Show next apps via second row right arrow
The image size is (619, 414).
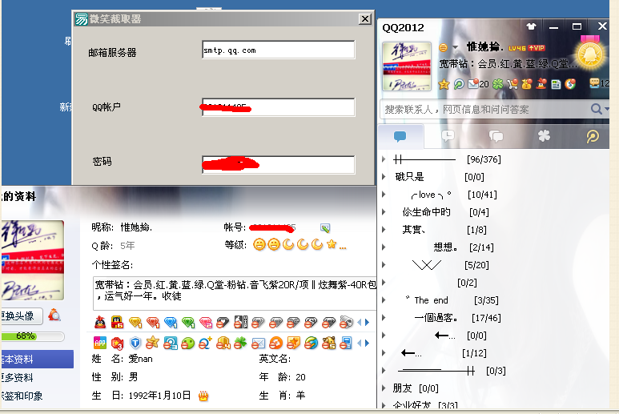pyautogui.click(x=367, y=343)
